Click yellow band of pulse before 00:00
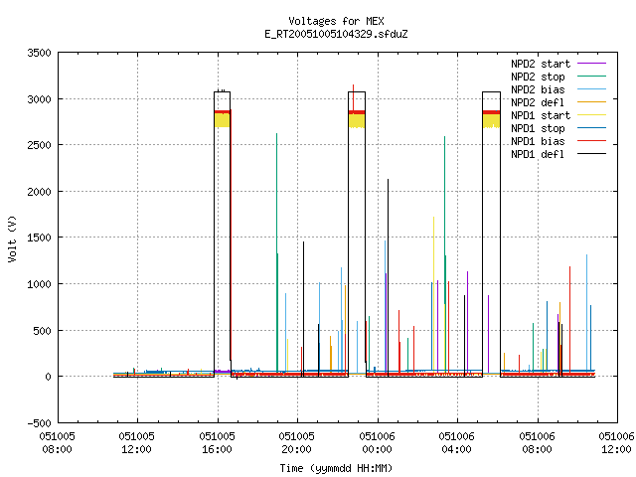This screenshot has width=636, height=477. click(x=357, y=121)
